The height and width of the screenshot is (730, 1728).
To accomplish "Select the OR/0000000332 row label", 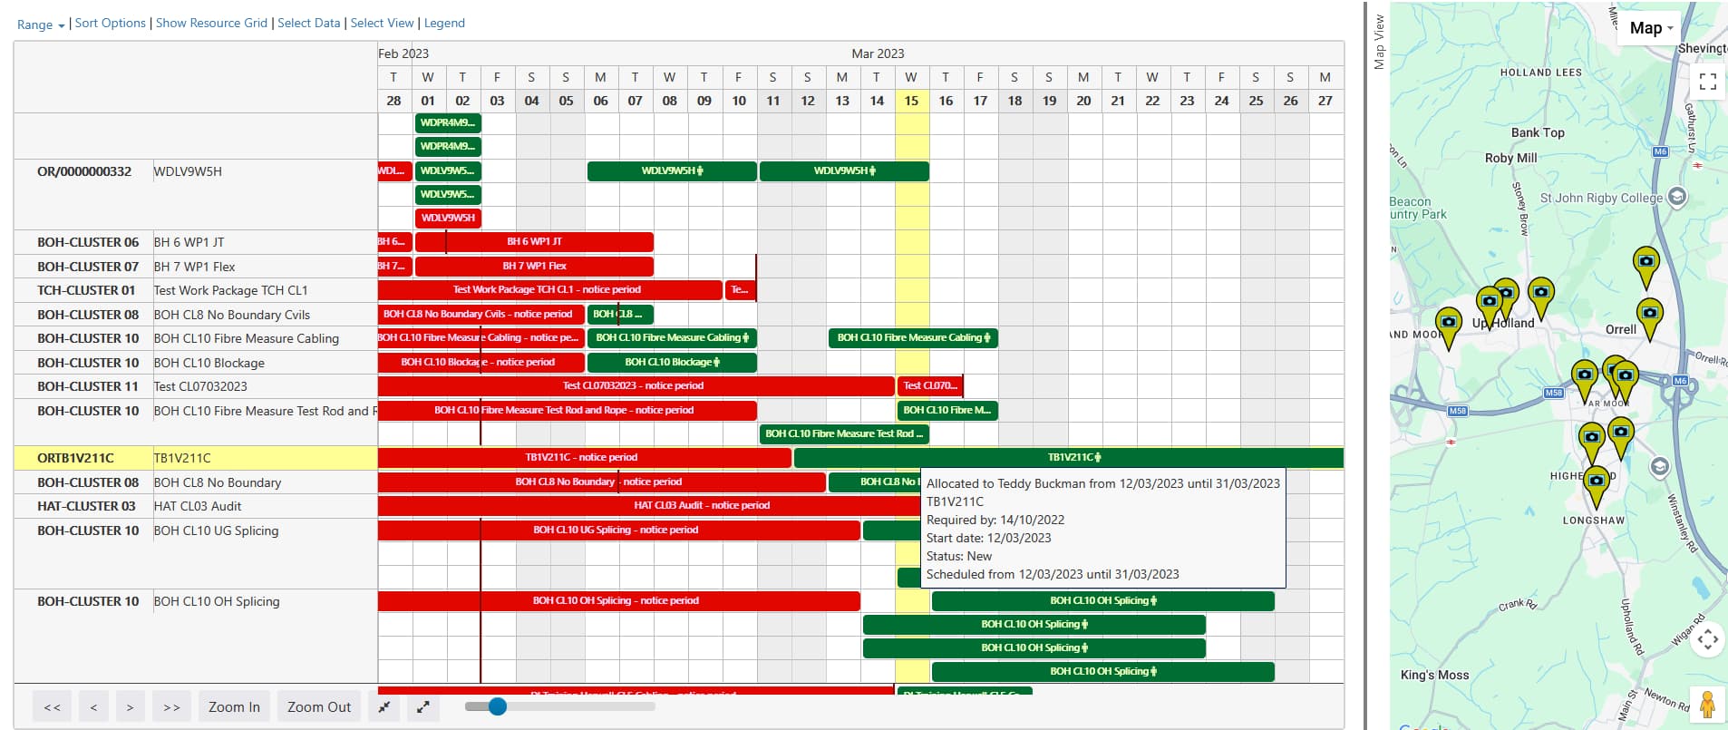I will click(84, 171).
